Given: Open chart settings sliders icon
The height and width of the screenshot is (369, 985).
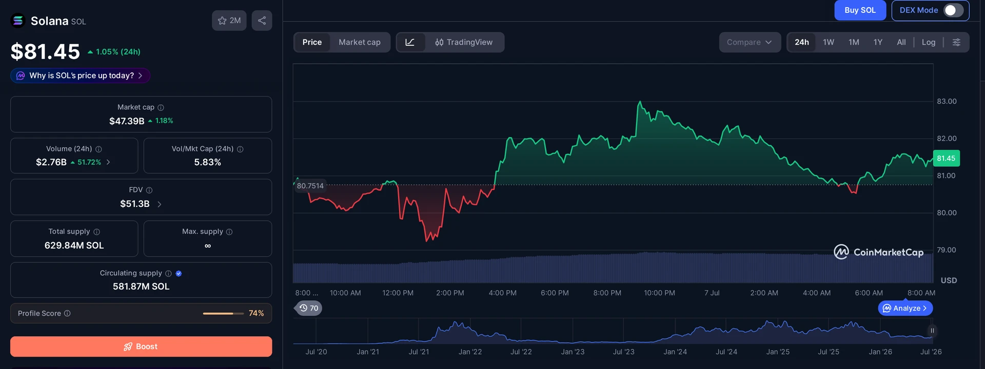Looking at the screenshot, I should click(x=956, y=42).
